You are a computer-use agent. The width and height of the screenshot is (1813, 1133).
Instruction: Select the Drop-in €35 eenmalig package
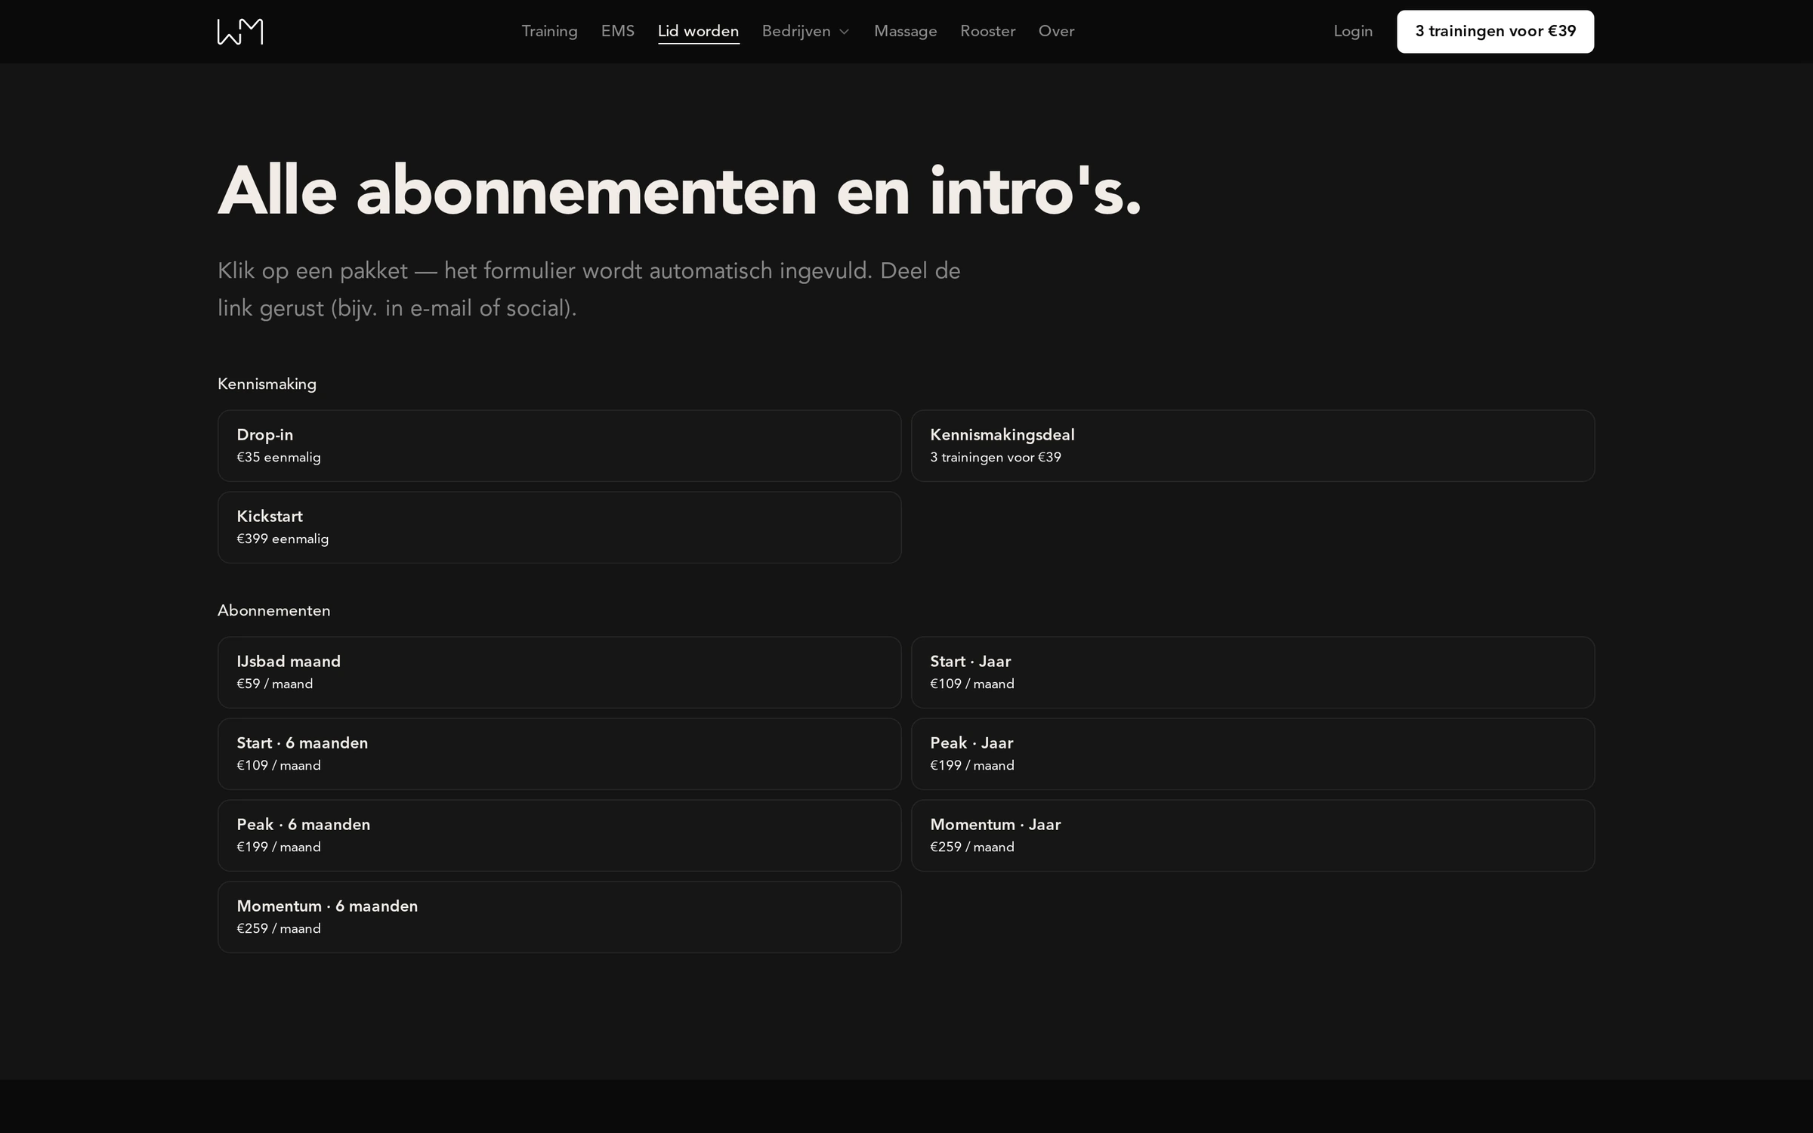559,446
